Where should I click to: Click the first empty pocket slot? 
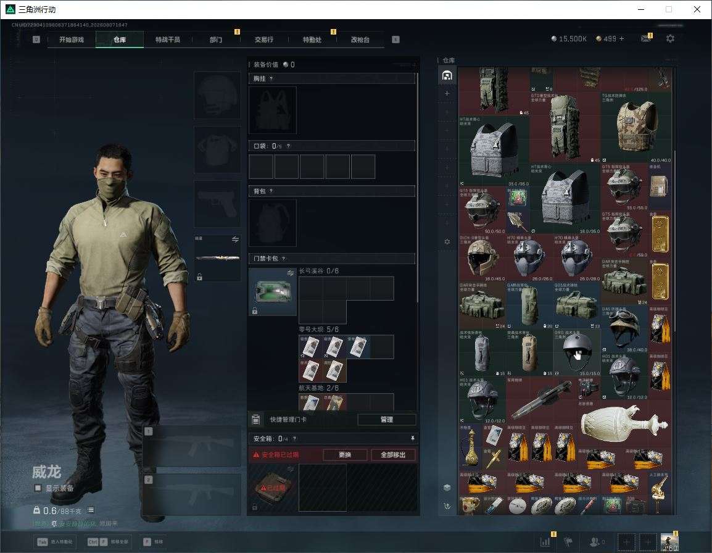point(261,166)
